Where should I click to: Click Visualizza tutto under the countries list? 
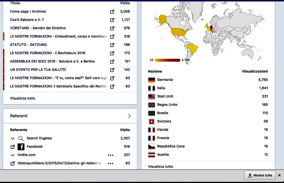click(x=161, y=167)
